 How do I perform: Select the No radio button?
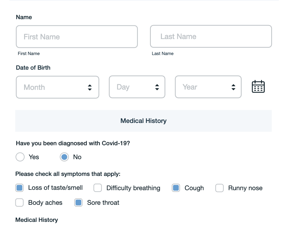(x=64, y=157)
